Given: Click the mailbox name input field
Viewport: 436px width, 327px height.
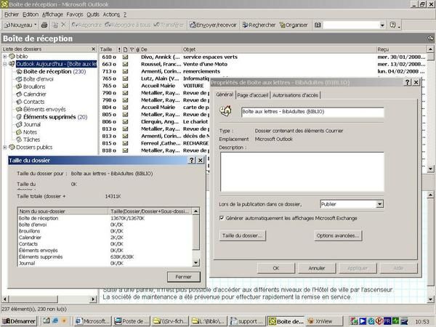Looking at the screenshot, I should pos(312,112).
